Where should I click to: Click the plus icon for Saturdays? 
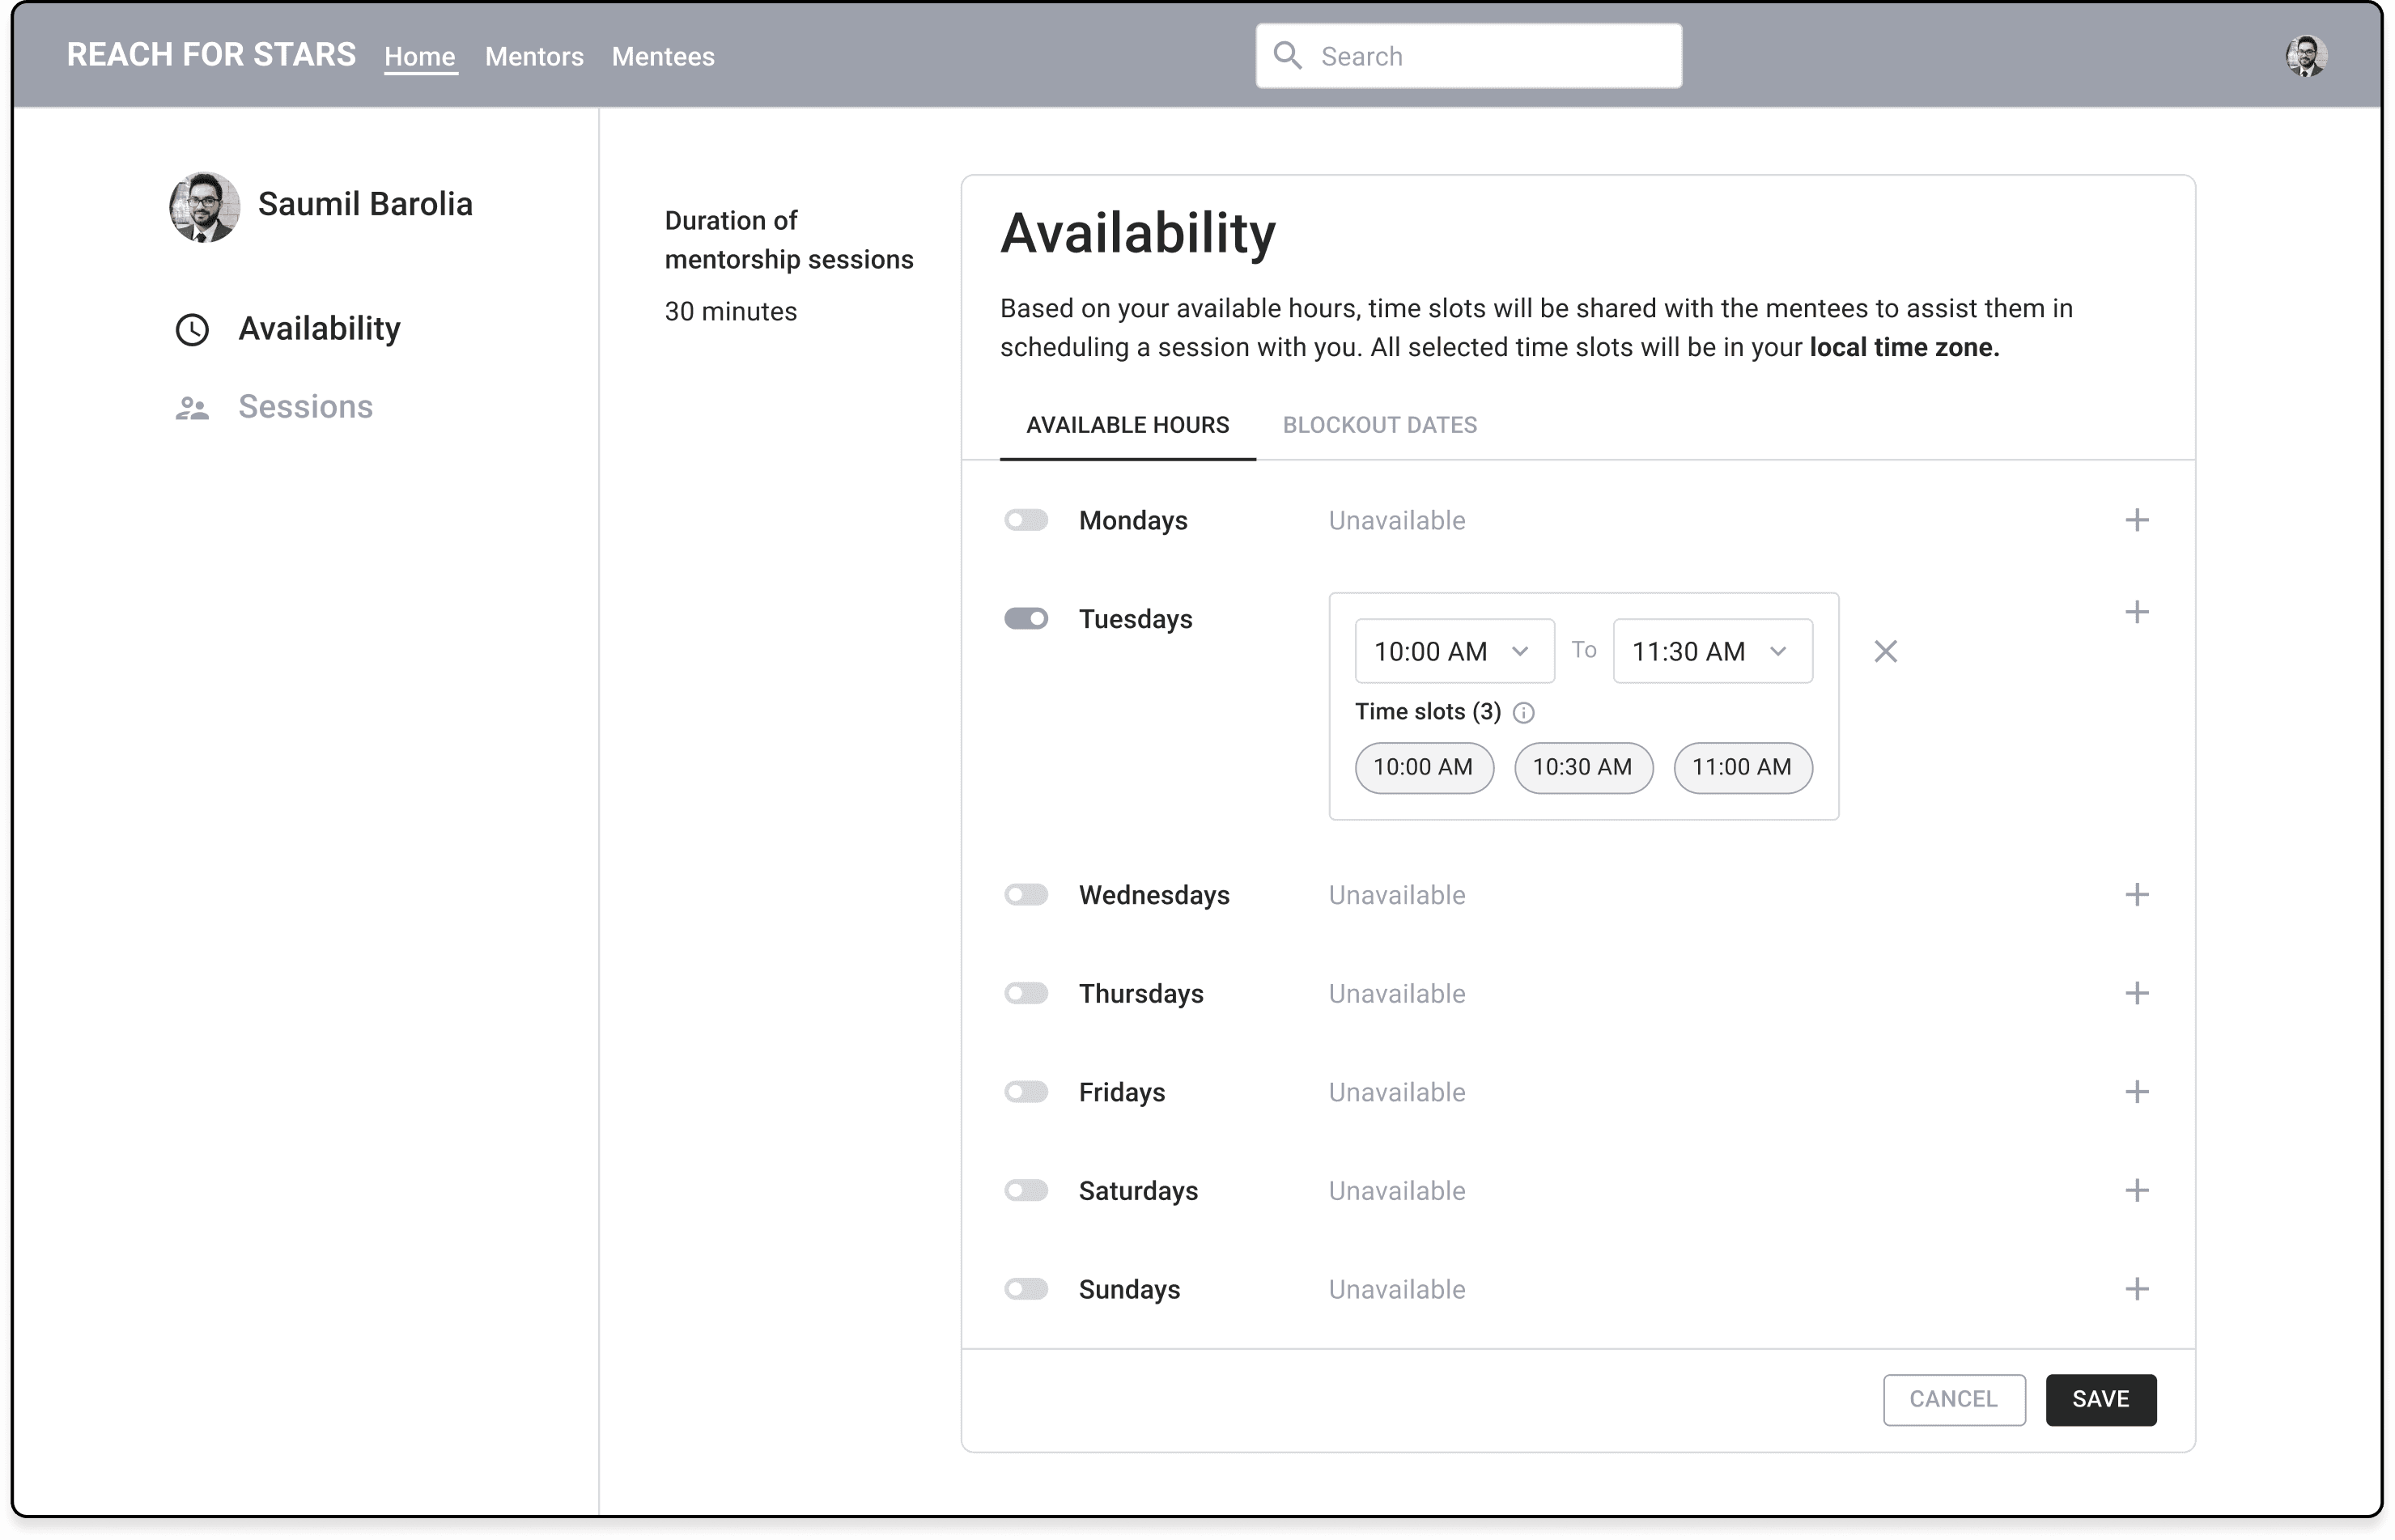click(x=2136, y=1190)
